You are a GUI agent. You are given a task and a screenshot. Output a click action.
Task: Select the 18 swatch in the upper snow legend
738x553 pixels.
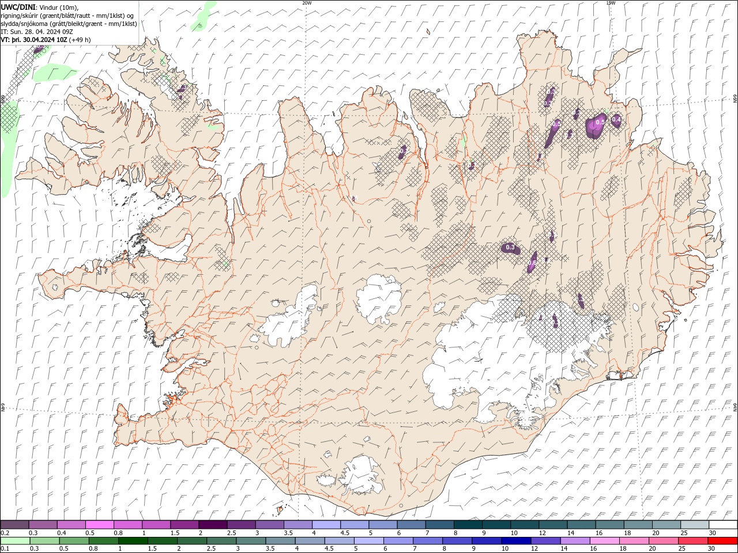[x=638, y=524]
